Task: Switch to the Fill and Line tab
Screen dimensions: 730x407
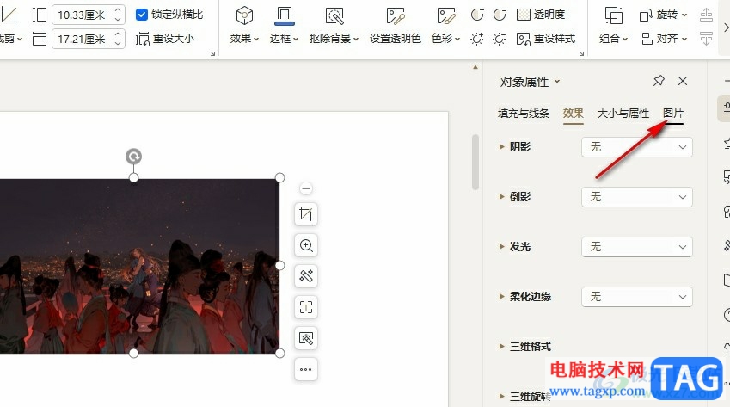Action: click(x=524, y=114)
